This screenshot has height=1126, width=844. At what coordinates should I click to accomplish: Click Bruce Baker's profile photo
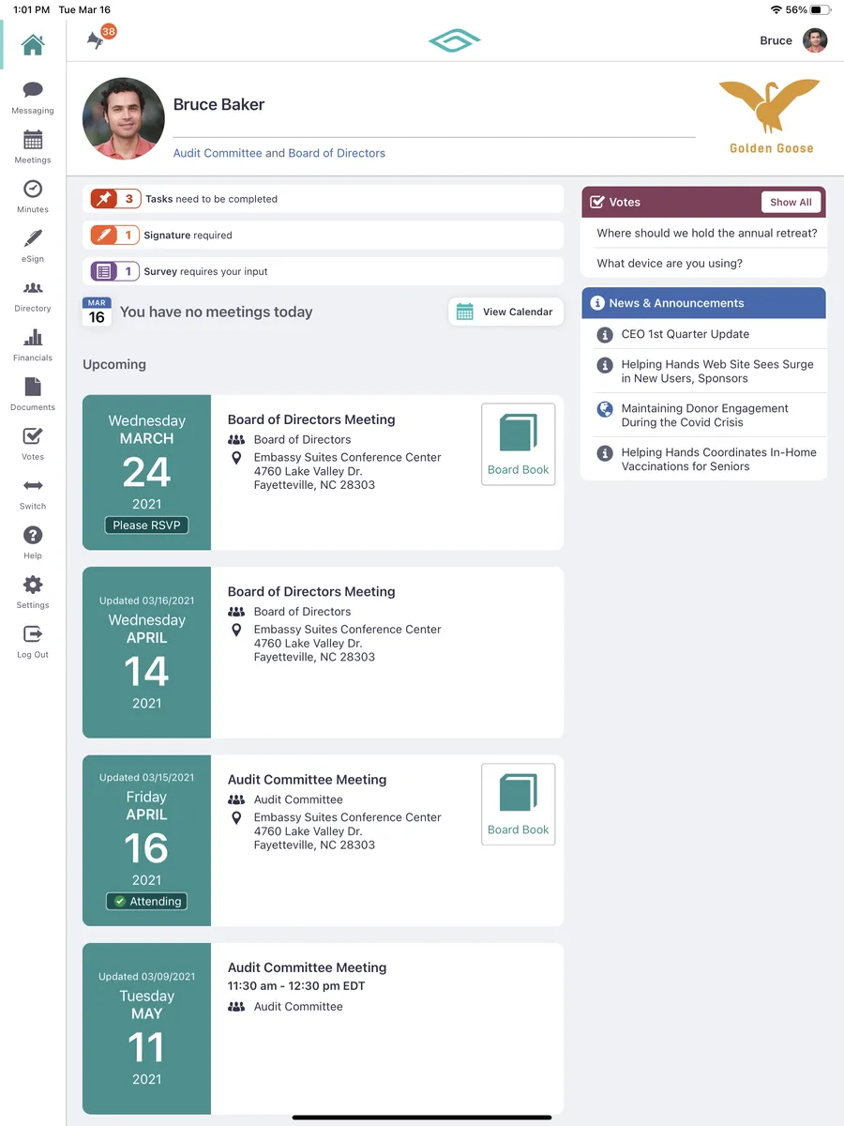point(124,118)
